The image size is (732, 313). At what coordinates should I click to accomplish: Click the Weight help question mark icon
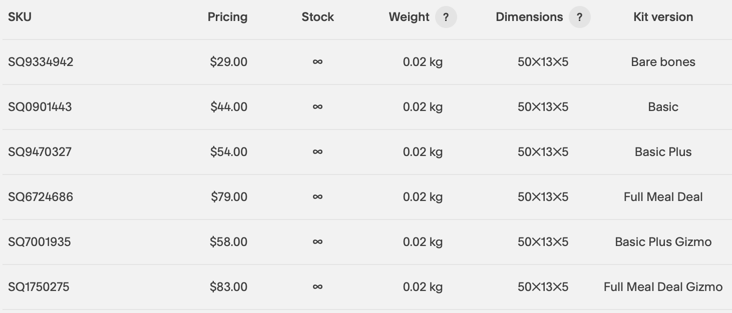(x=446, y=17)
